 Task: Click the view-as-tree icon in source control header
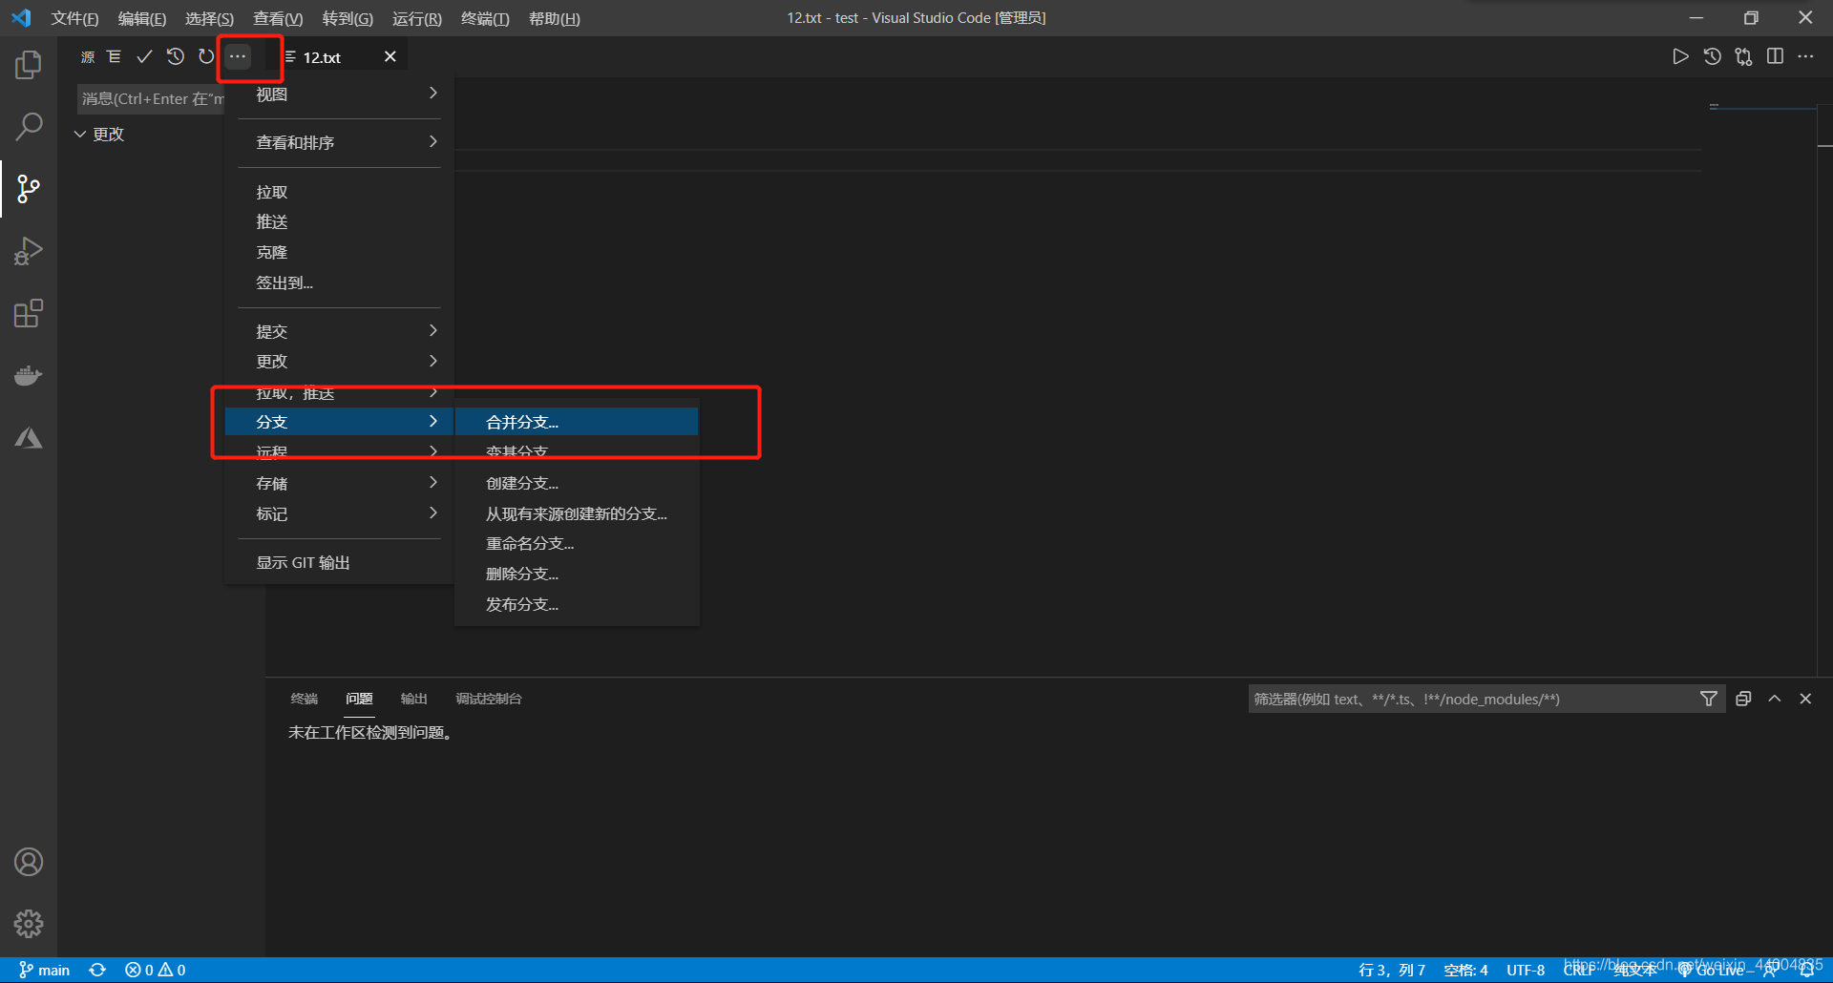114,56
